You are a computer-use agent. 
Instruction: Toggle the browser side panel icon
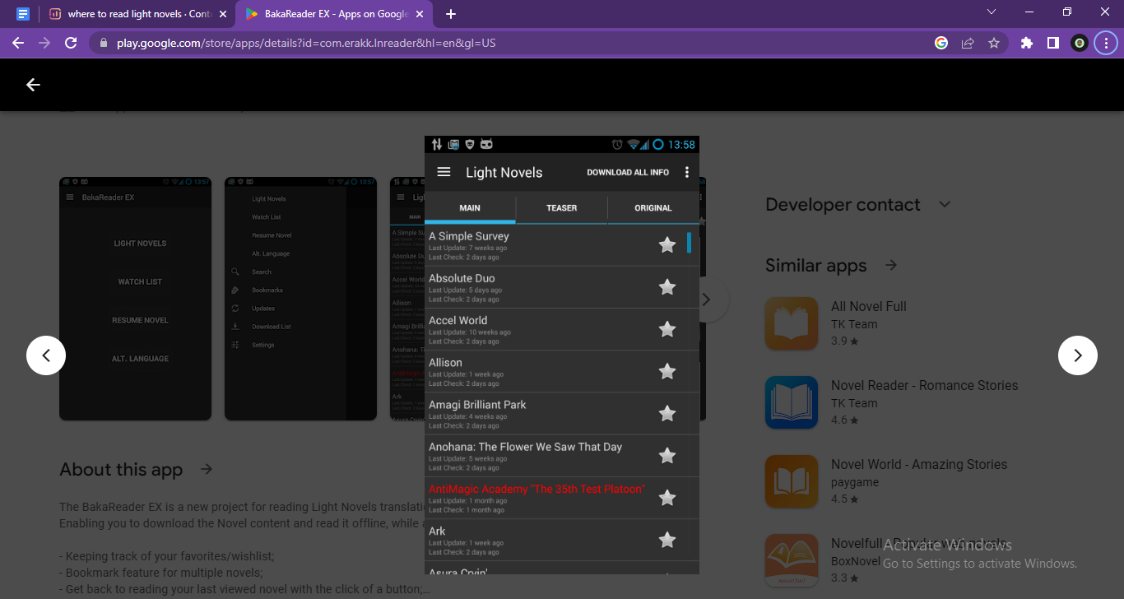click(1053, 43)
